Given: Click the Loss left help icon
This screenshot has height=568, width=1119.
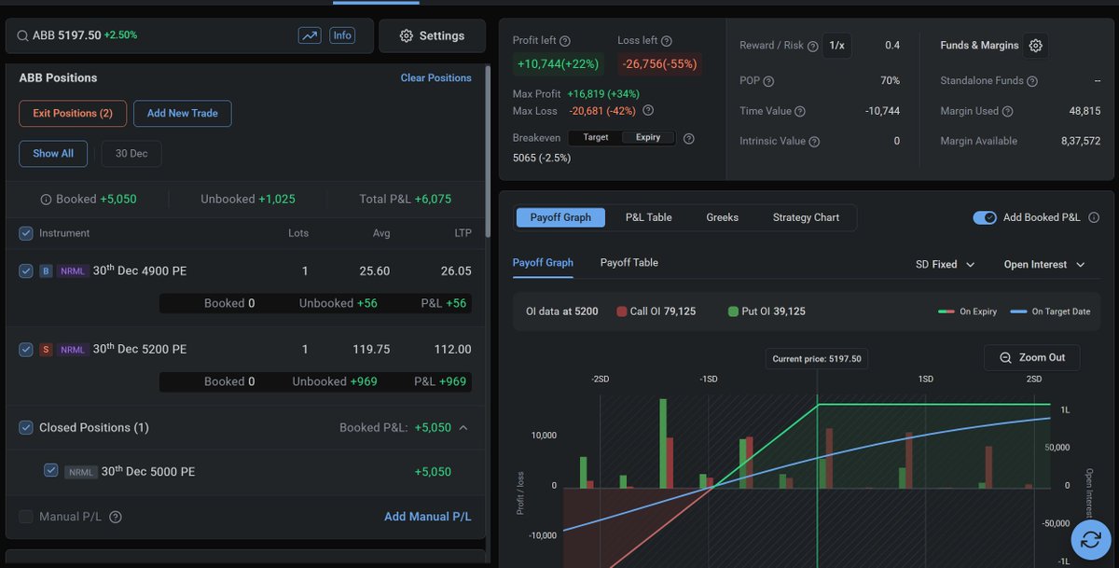Looking at the screenshot, I should pos(667,41).
